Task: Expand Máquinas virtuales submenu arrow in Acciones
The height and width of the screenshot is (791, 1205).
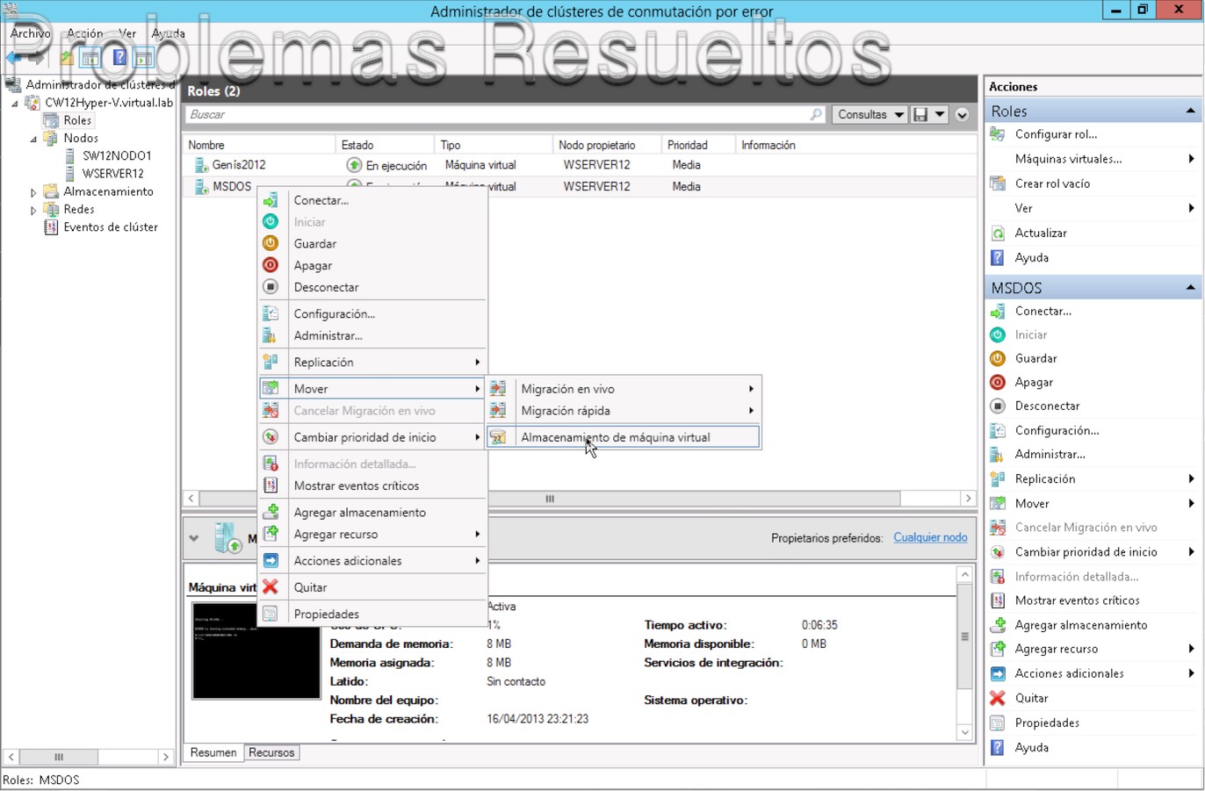Action: click(x=1191, y=159)
